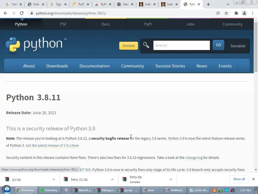
Task: Switch to libxml2.zip WinRAR taskbar window
Action: point(83,190)
